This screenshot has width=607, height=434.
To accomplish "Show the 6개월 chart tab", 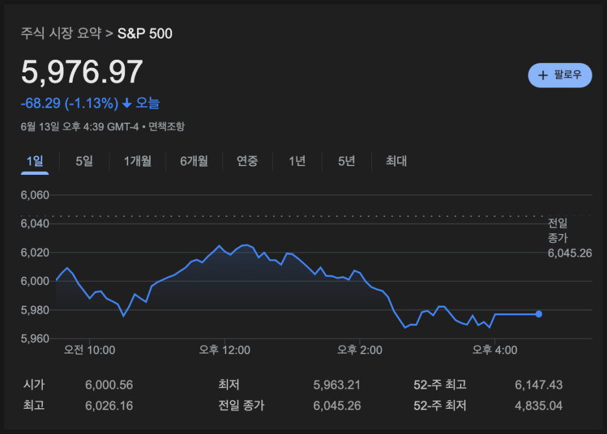I will (x=194, y=161).
